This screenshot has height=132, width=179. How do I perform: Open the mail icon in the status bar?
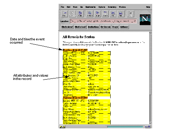point(148,127)
